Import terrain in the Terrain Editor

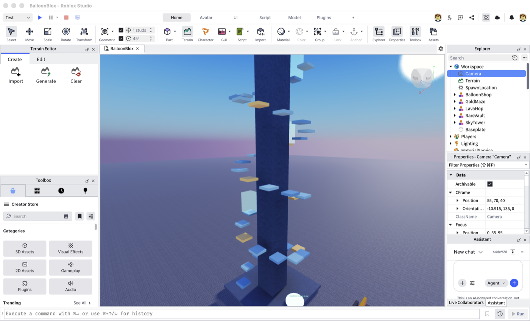[16, 75]
